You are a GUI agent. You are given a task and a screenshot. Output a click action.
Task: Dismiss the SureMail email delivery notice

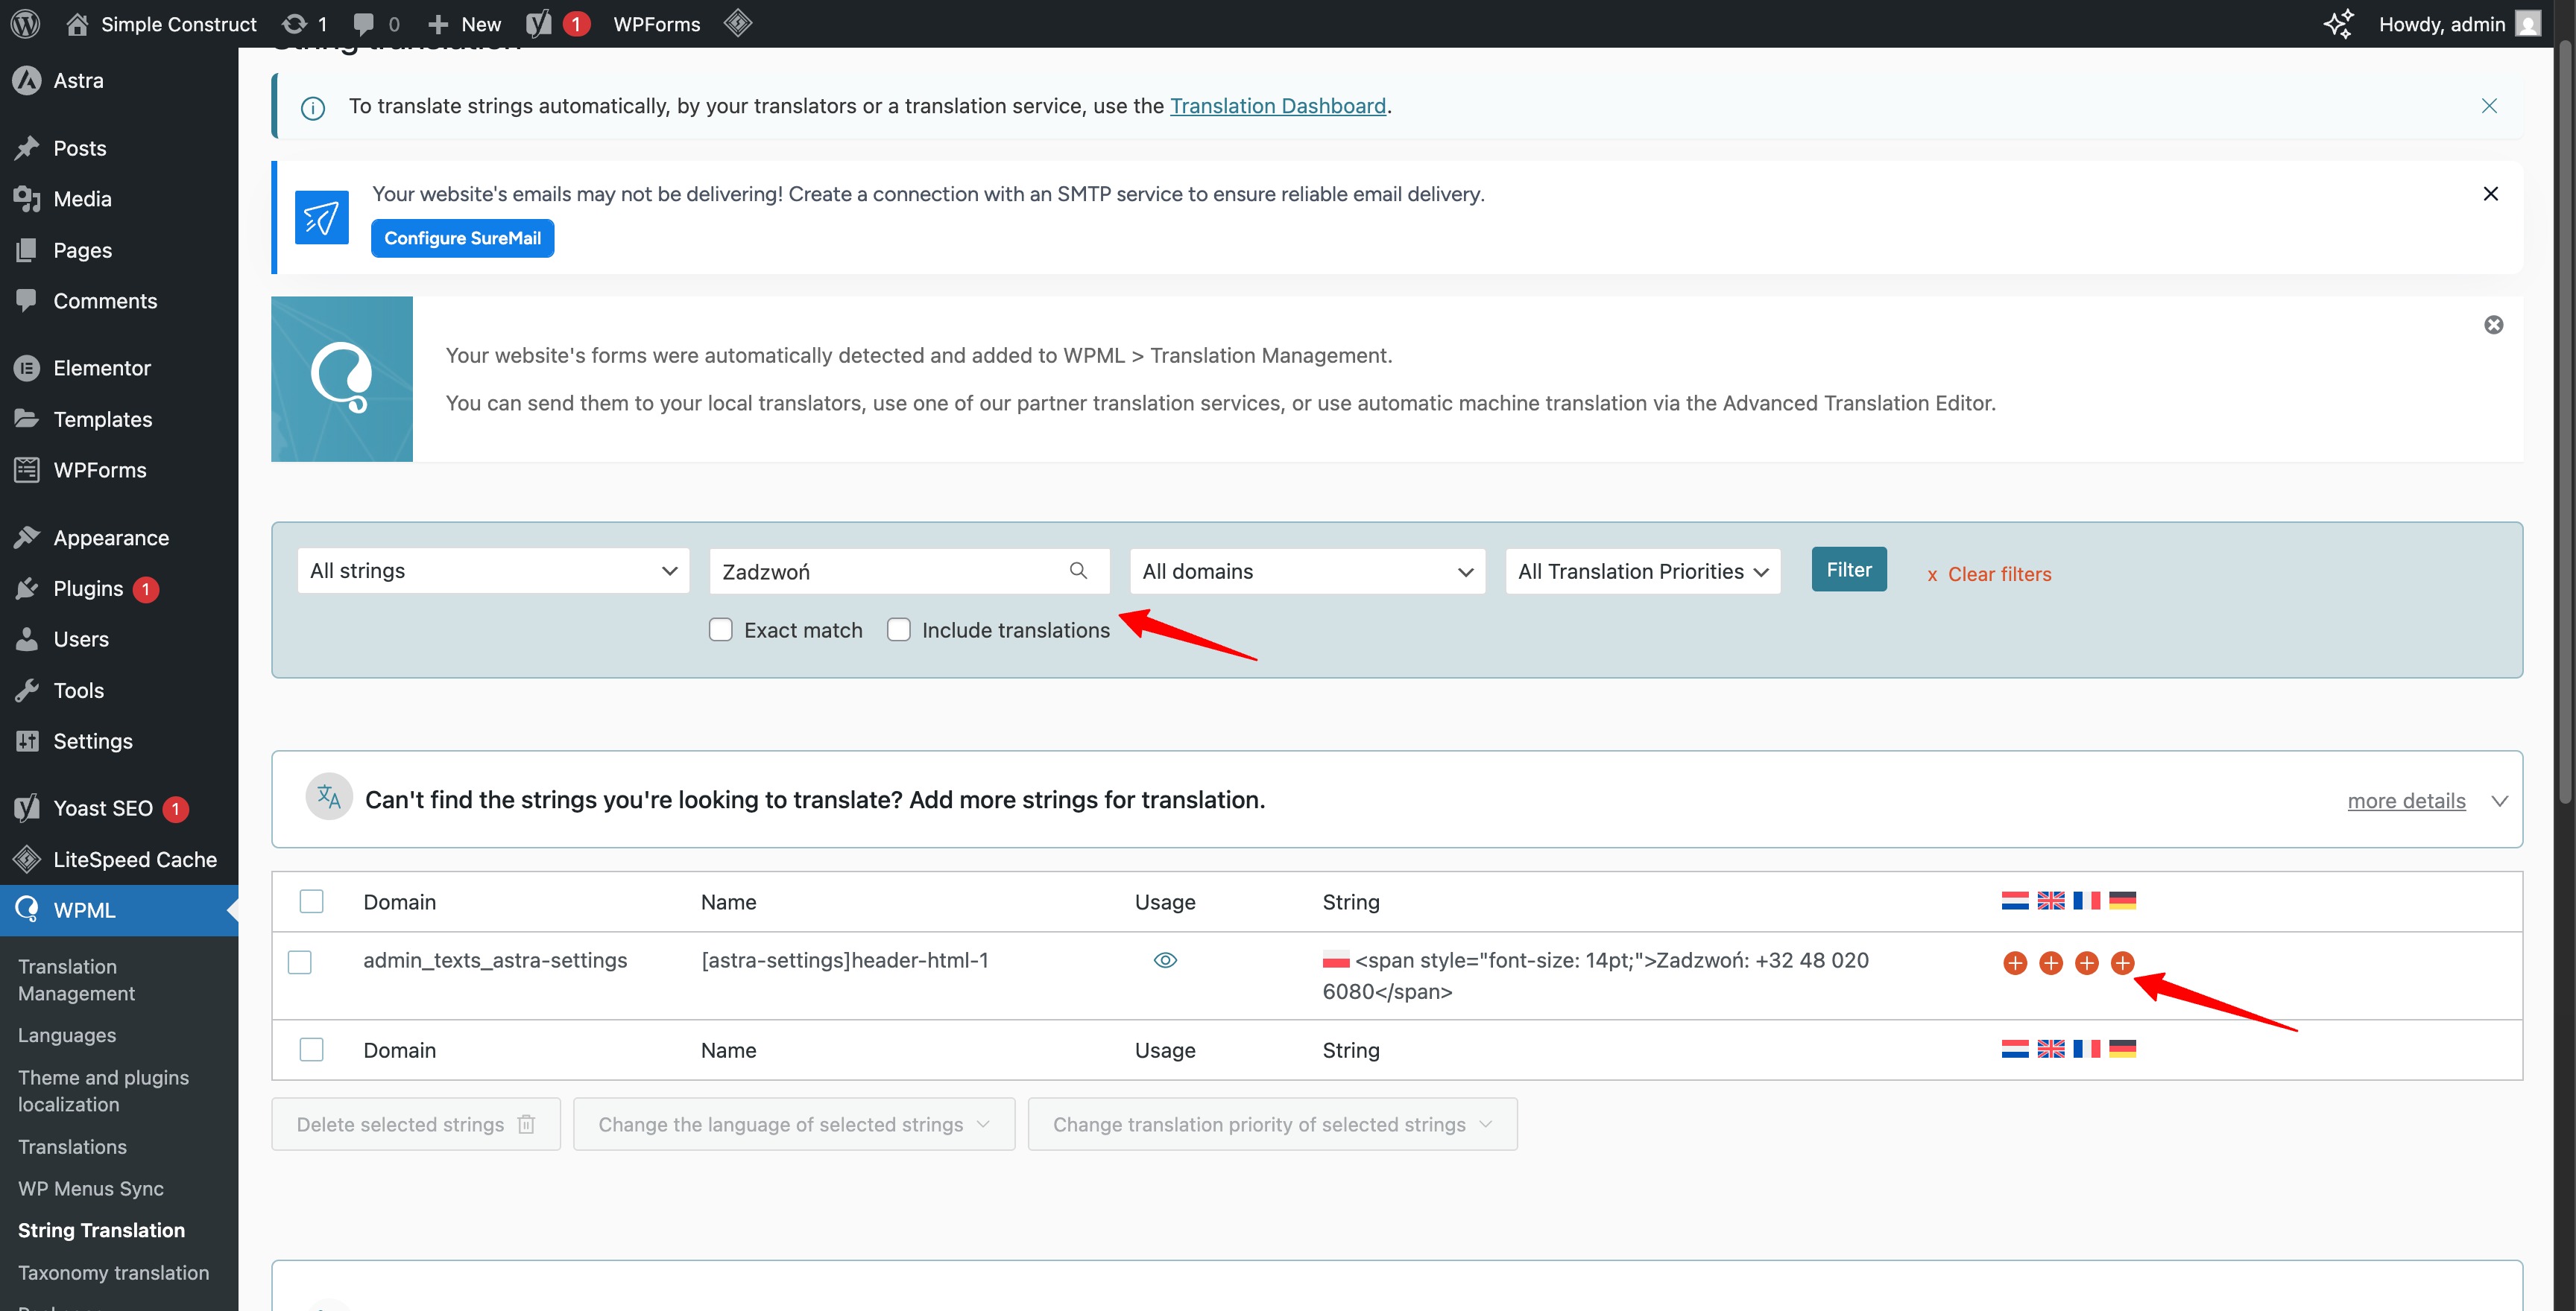coord(2491,194)
